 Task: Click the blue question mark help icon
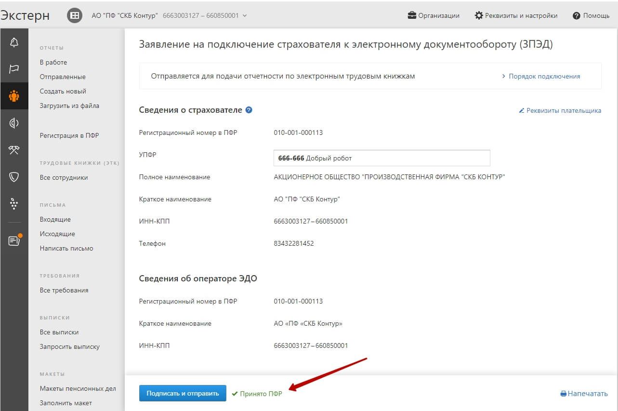click(249, 110)
